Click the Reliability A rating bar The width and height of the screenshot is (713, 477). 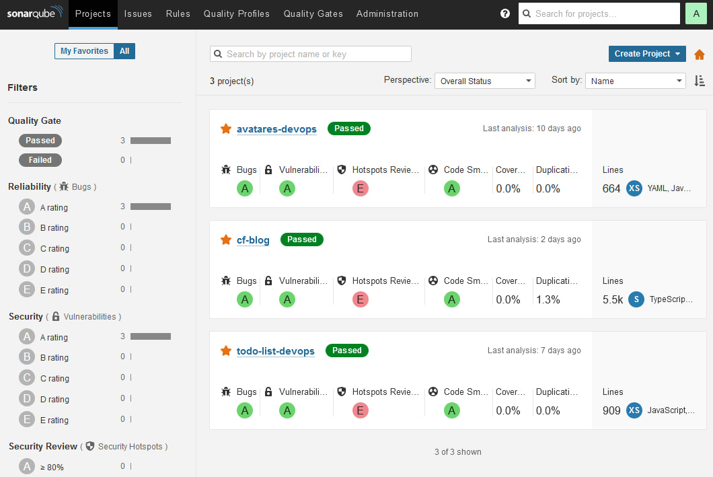151,207
